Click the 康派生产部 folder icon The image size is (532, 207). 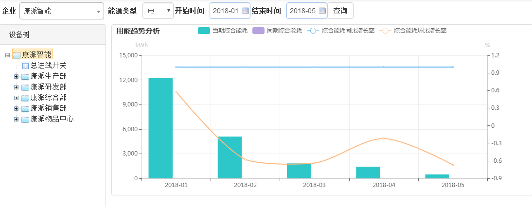click(x=25, y=76)
